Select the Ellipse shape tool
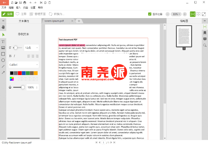The width and height of the screenshot is (208, 145). click(x=3, y=60)
